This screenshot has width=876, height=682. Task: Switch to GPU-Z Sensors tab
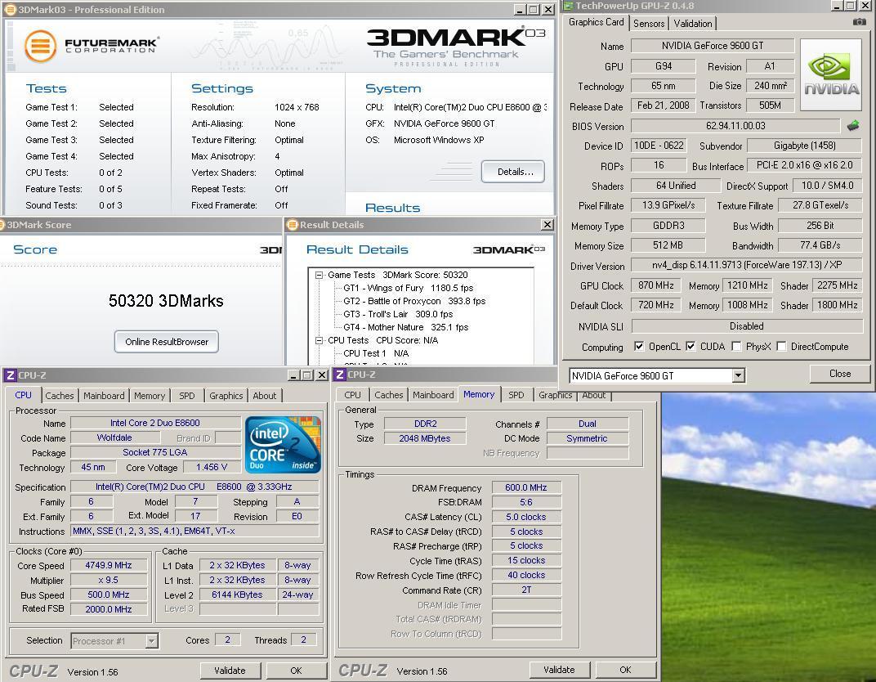(x=649, y=24)
